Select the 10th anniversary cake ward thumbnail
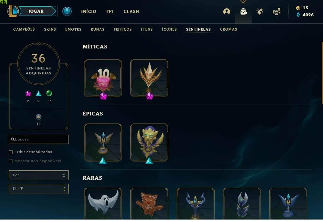Viewport: 323px width, 222px height. (x=103, y=78)
